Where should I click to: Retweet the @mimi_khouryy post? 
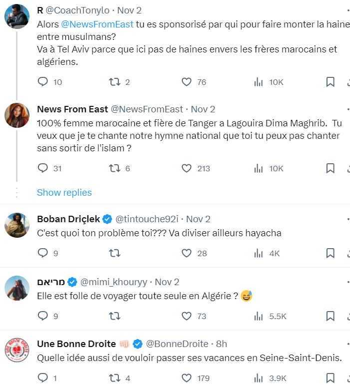(x=115, y=316)
